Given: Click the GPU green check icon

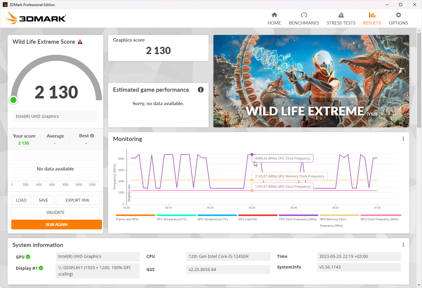Looking at the screenshot, I should [28, 257].
